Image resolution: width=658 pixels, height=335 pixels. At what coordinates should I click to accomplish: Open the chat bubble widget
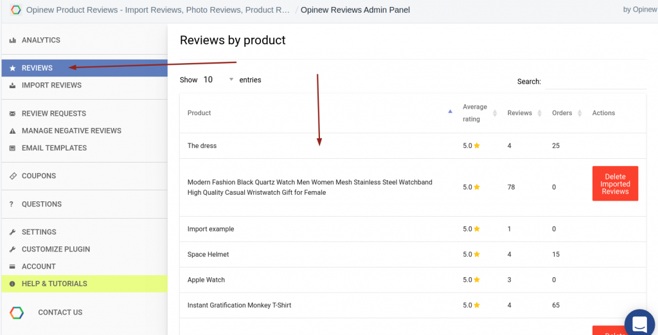[x=640, y=324]
